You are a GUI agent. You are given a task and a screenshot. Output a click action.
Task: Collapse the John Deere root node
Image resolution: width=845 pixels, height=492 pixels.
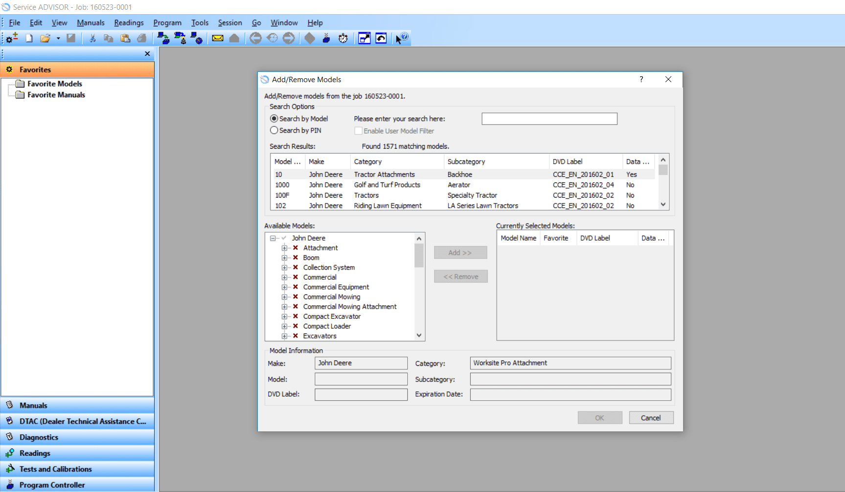[x=273, y=238]
